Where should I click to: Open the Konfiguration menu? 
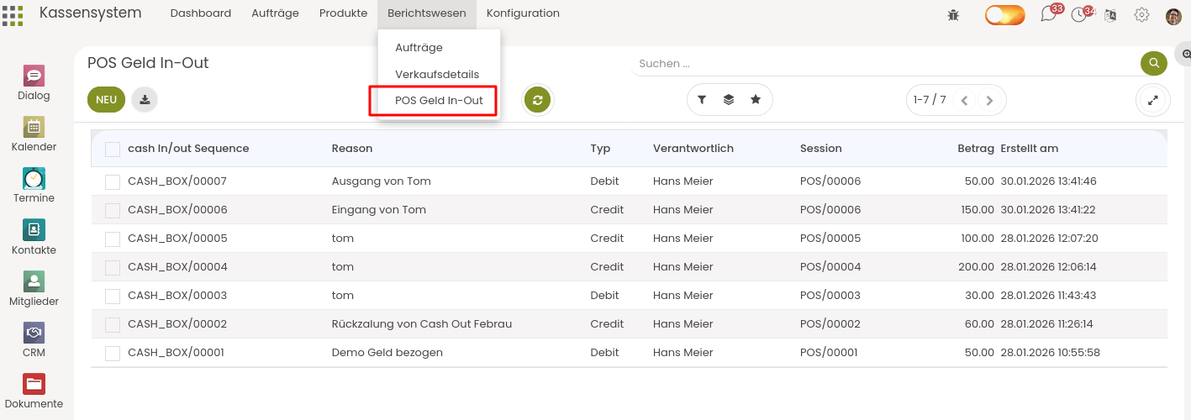coord(523,13)
